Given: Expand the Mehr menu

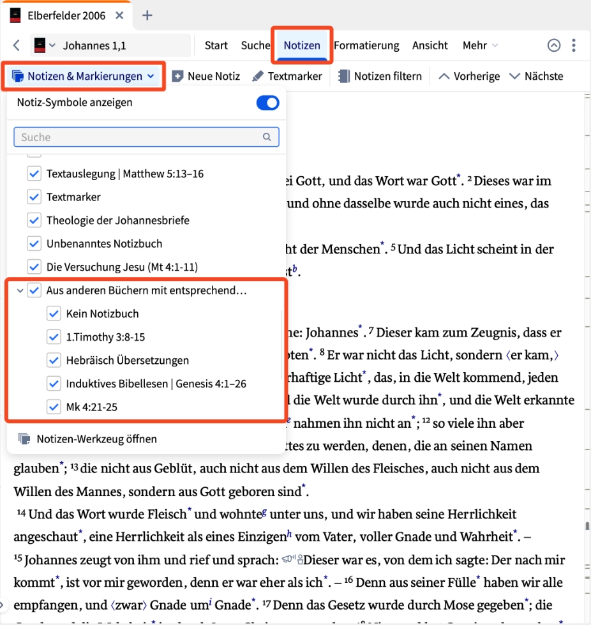Looking at the screenshot, I should [x=480, y=45].
